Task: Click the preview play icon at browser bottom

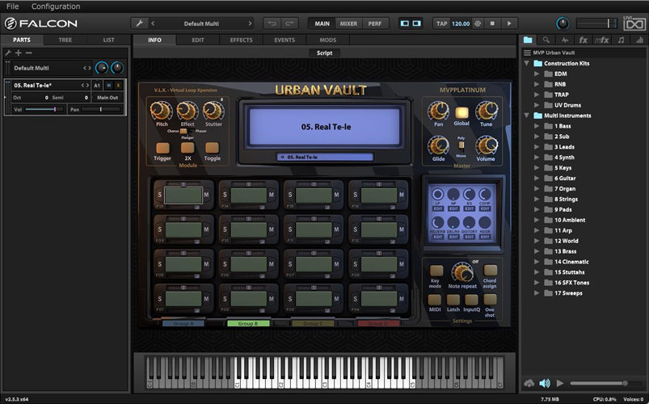Action: pyautogui.click(x=560, y=383)
